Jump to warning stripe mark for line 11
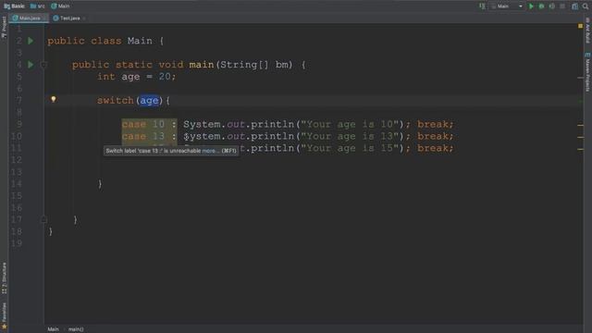This screenshot has height=333, width=592. pyautogui.click(x=580, y=150)
